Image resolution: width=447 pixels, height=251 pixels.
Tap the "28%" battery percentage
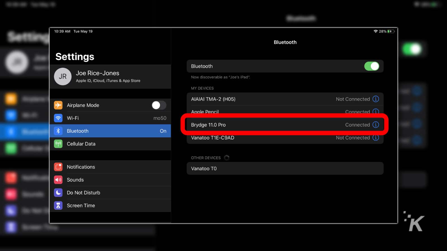pyautogui.click(x=382, y=31)
